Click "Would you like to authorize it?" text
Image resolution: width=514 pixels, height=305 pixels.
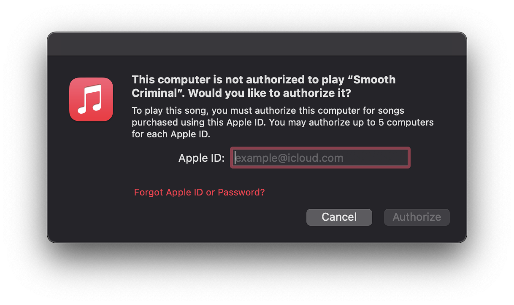[x=270, y=93]
